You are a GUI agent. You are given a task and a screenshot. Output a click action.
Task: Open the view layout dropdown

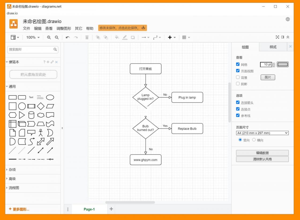coord(15,37)
